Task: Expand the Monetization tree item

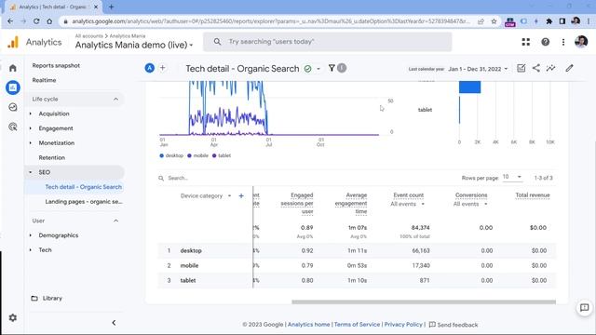Action: coord(31,142)
